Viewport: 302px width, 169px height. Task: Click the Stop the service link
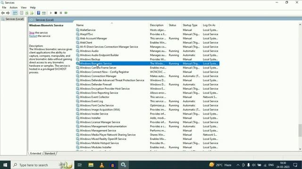coord(32,33)
